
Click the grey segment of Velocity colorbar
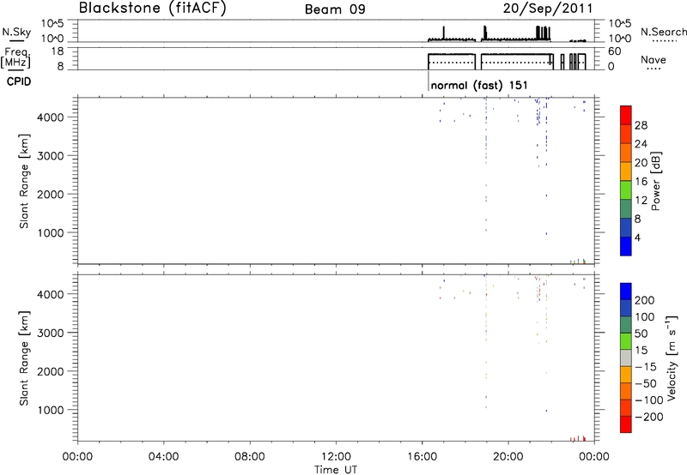click(x=626, y=358)
